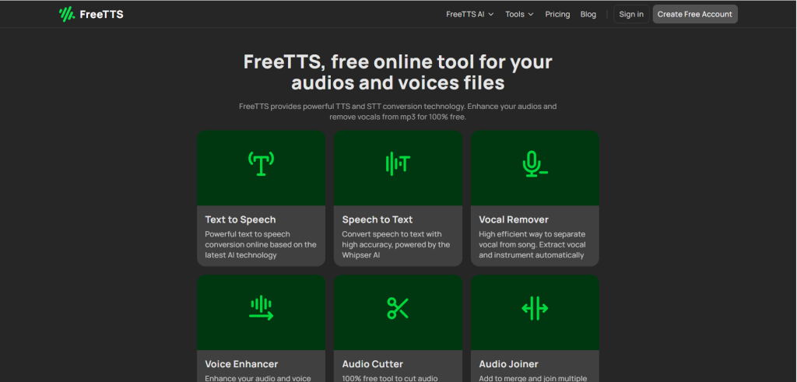Select the Speech to Text heading
The height and width of the screenshot is (382, 797).
(x=377, y=219)
